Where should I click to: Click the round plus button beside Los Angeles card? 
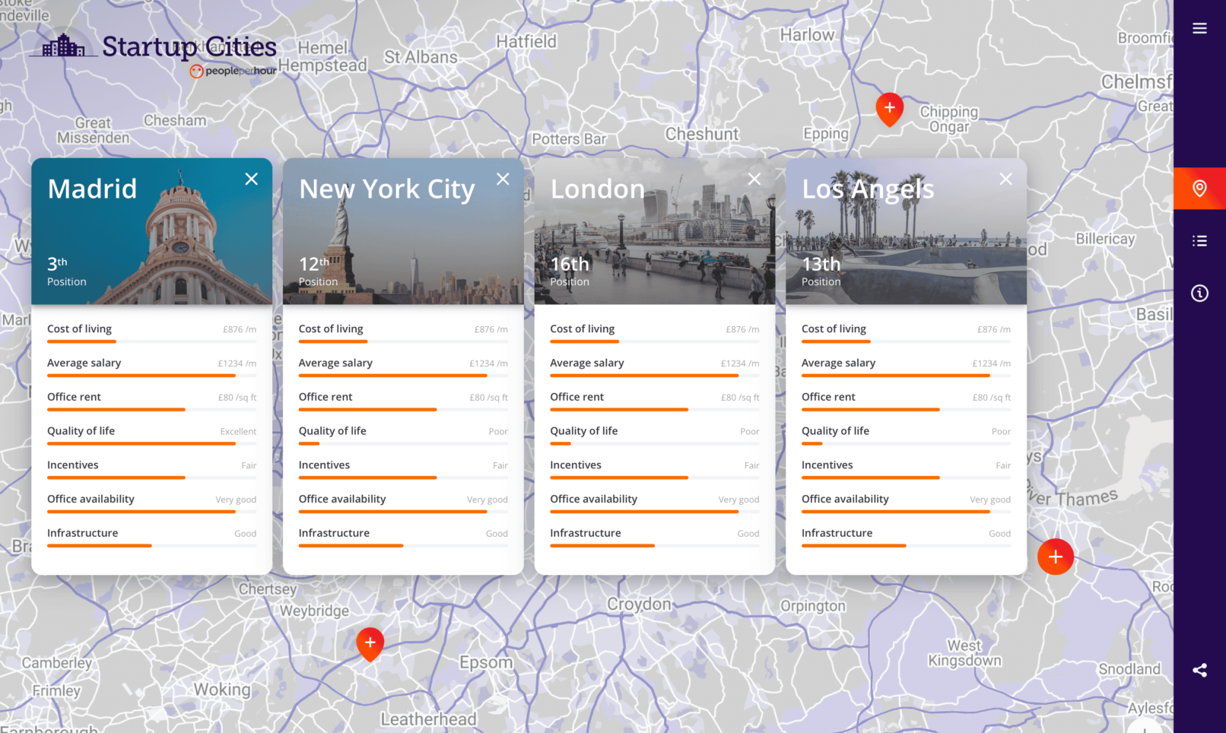click(x=1055, y=557)
